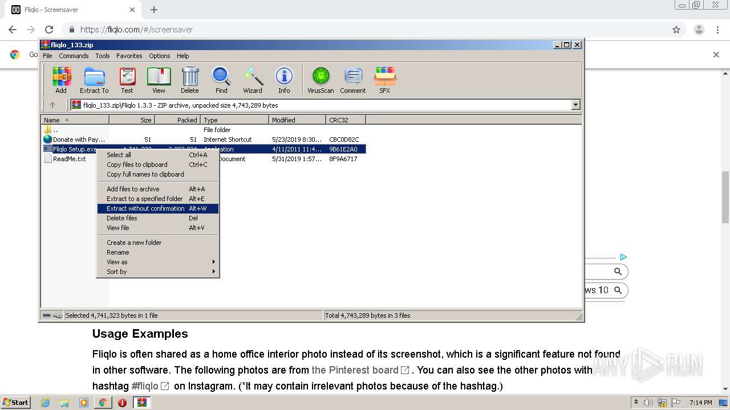Reload the Fliqlo page
Image resolution: width=730 pixels, height=410 pixels.
coord(49,30)
